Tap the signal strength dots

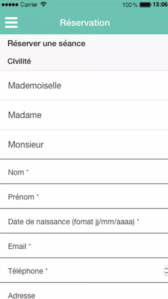[10, 4]
